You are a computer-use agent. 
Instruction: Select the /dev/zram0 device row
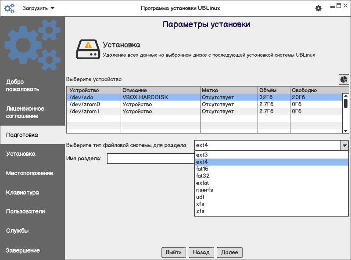(84, 105)
